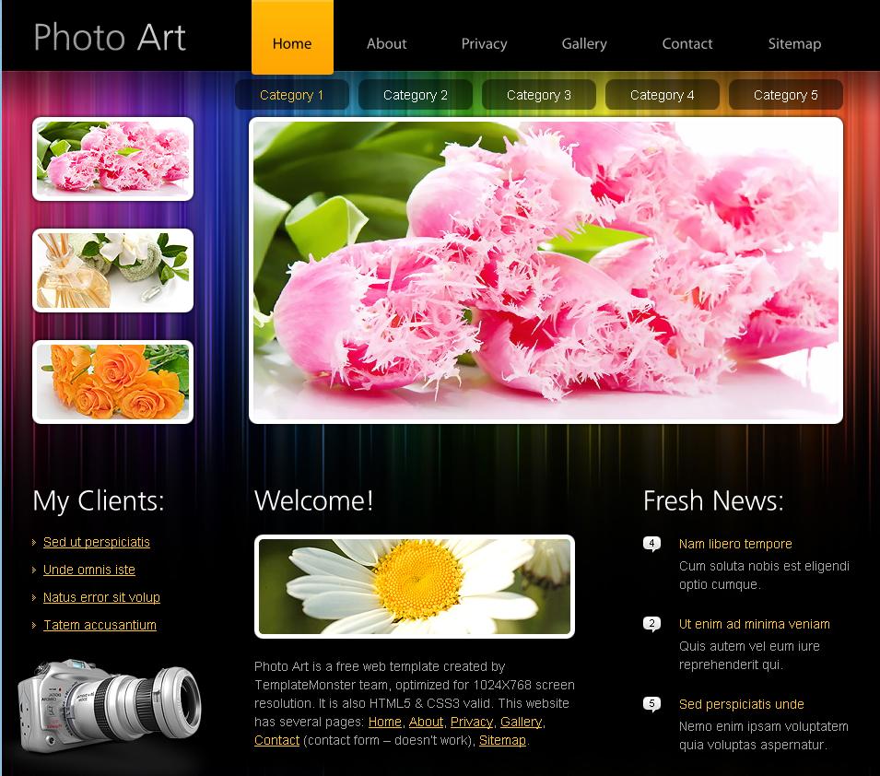
Task: Open Privacy in the top navigation
Action: point(484,44)
